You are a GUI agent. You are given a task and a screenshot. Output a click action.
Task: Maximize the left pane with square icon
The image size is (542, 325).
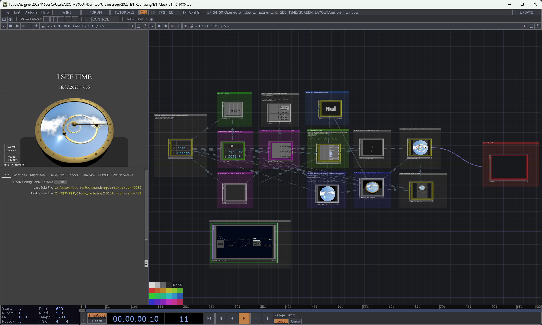(x=138, y=26)
